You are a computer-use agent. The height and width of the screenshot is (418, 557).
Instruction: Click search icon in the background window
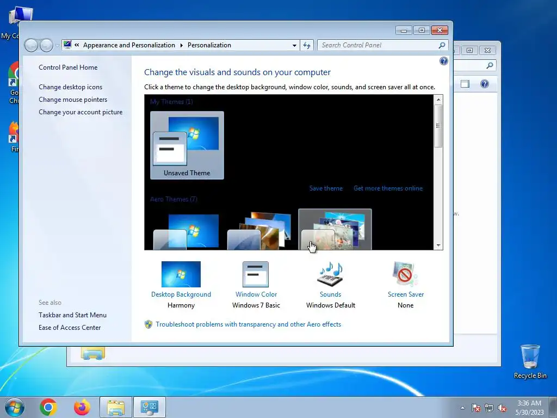click(x=490, y=65)
